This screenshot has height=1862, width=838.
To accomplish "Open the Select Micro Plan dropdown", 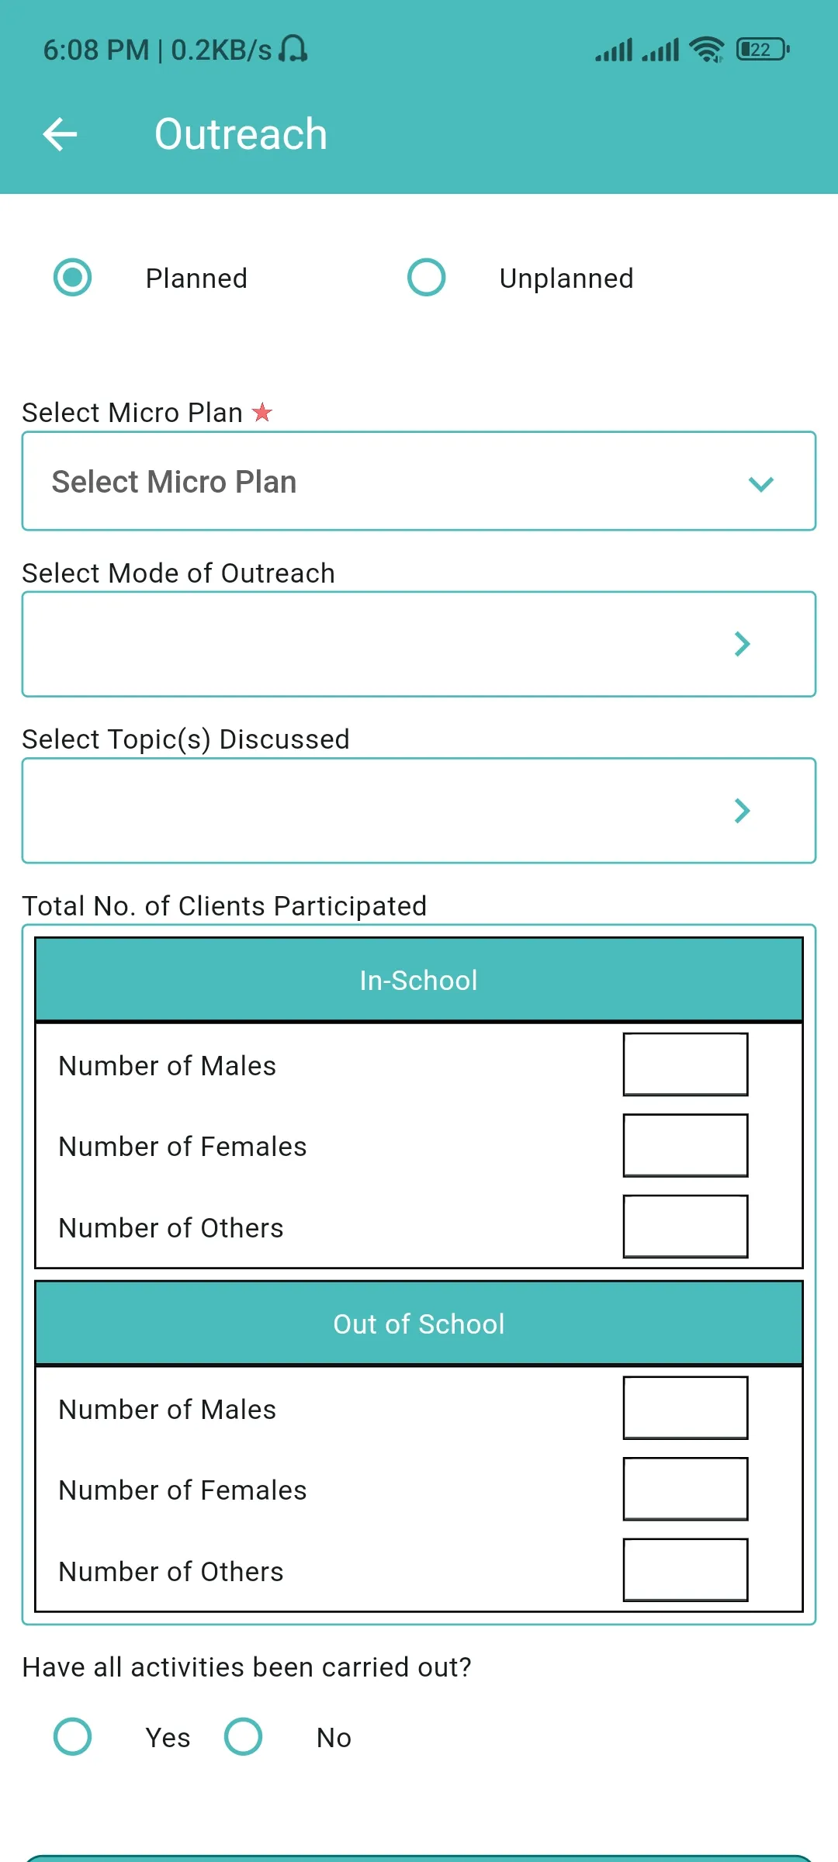I will coord(419,482).
